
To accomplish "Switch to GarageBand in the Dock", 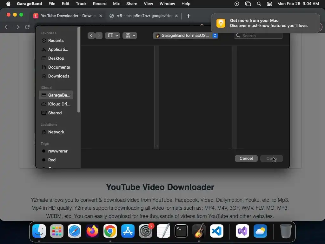I will pyautogui.click(x=199, y=231).
